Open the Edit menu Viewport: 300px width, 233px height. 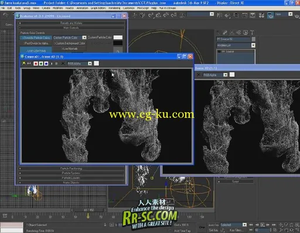pos(9,8)
